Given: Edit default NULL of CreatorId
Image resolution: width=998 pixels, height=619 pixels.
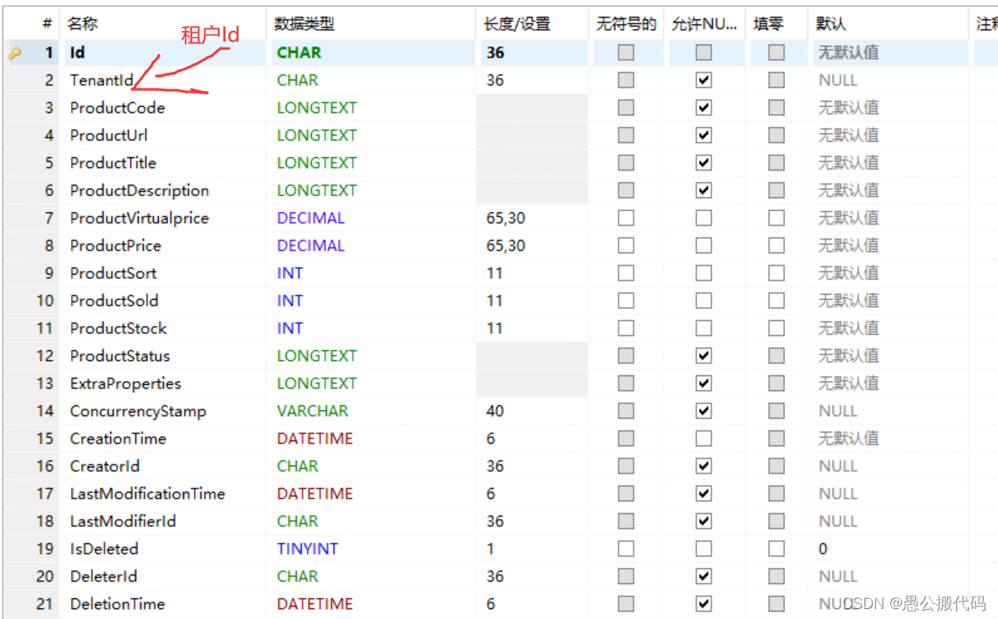Looking at the screenshot, I should [x=838, y=466].
